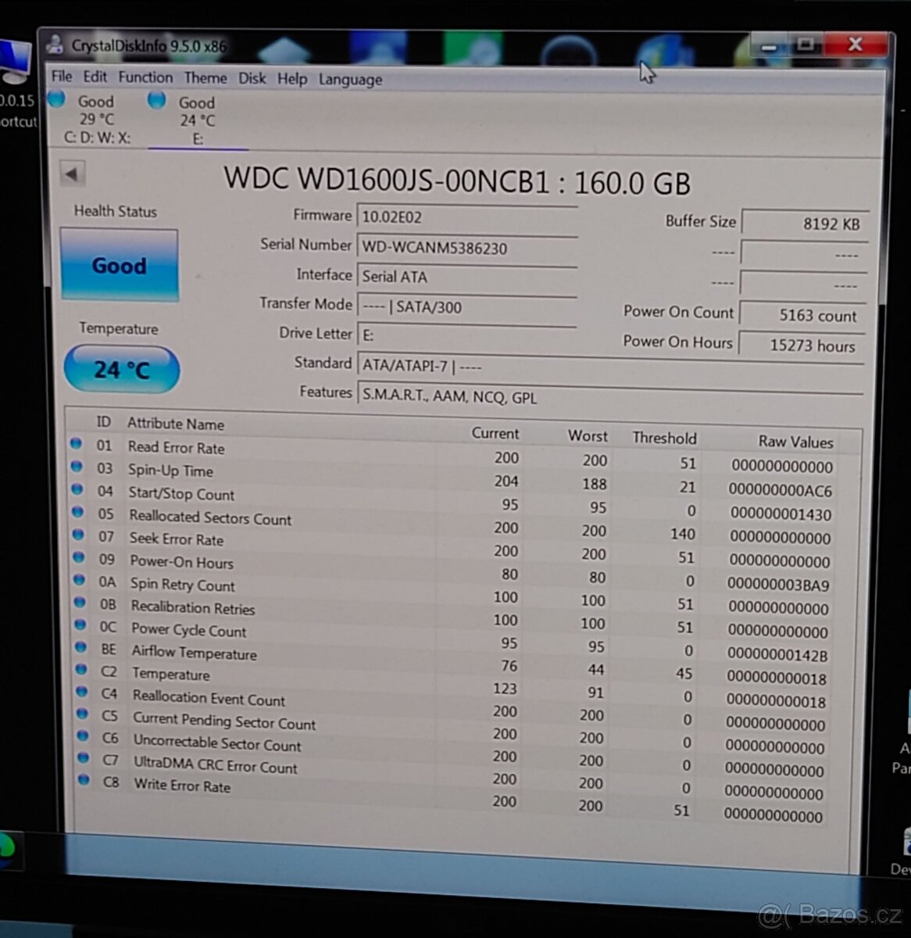Screen dimensions: 911x938
Task: Click the Attribute Name column header
Action: click(x=176, y=424)
